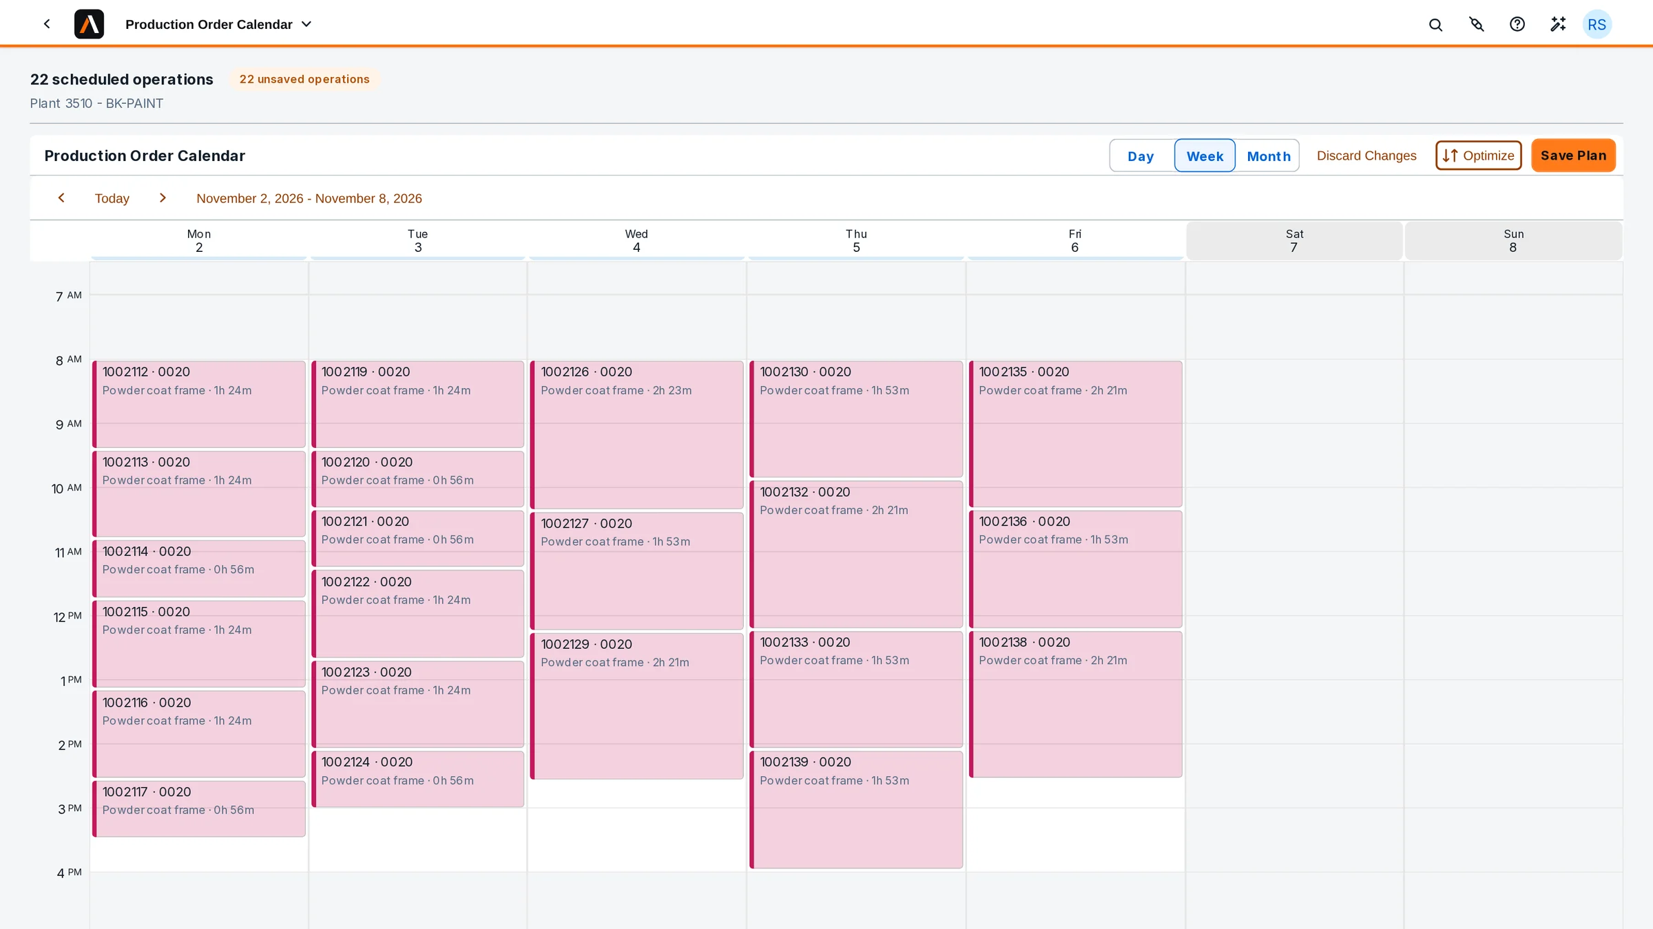Open operation 1002120 · 0020 block
Screen dimensions: 1653x929
coord(417,479)
